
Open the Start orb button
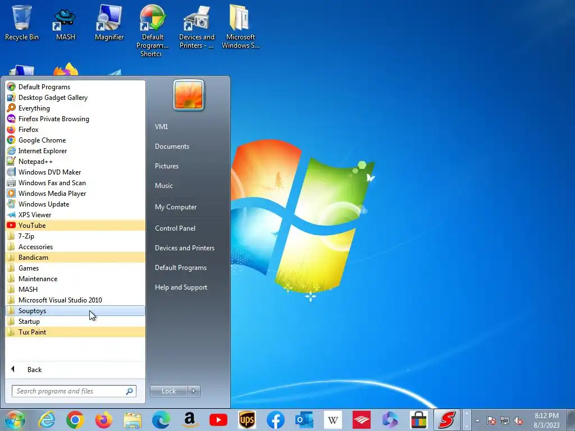15,420
